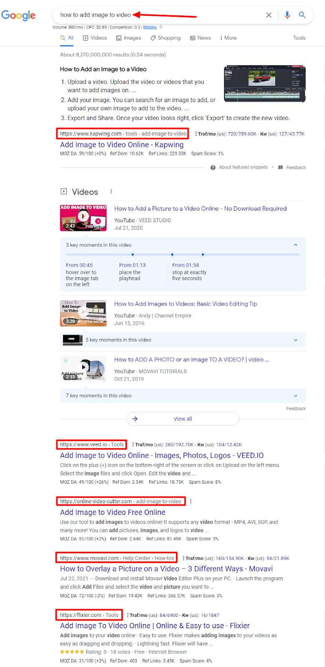Click the star icon below search box
This screenshot has width=325, height=667.
[x=161, y=27]
